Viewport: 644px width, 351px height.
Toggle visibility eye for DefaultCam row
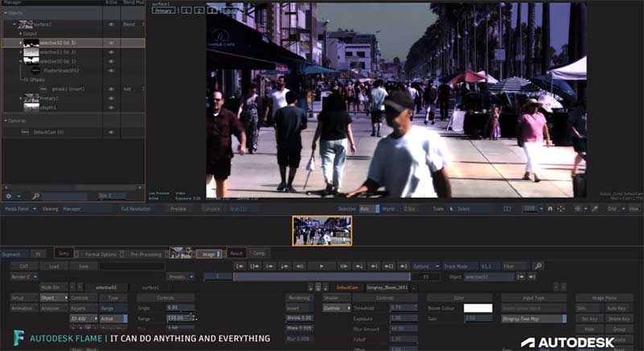111,132
